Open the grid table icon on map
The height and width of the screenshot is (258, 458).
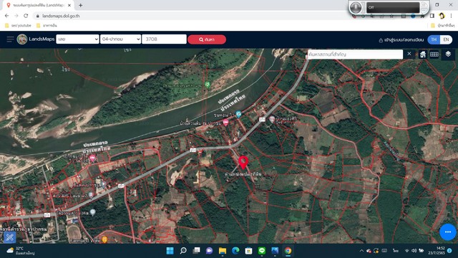coord(434,54)
